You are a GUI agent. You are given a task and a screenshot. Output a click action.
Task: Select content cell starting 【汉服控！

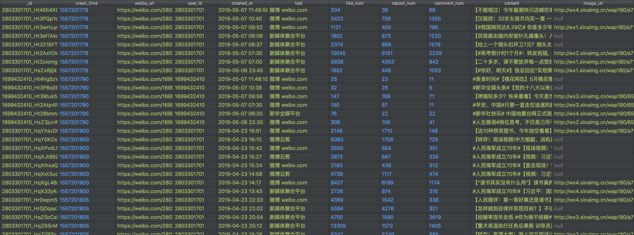tap(512, 19)
